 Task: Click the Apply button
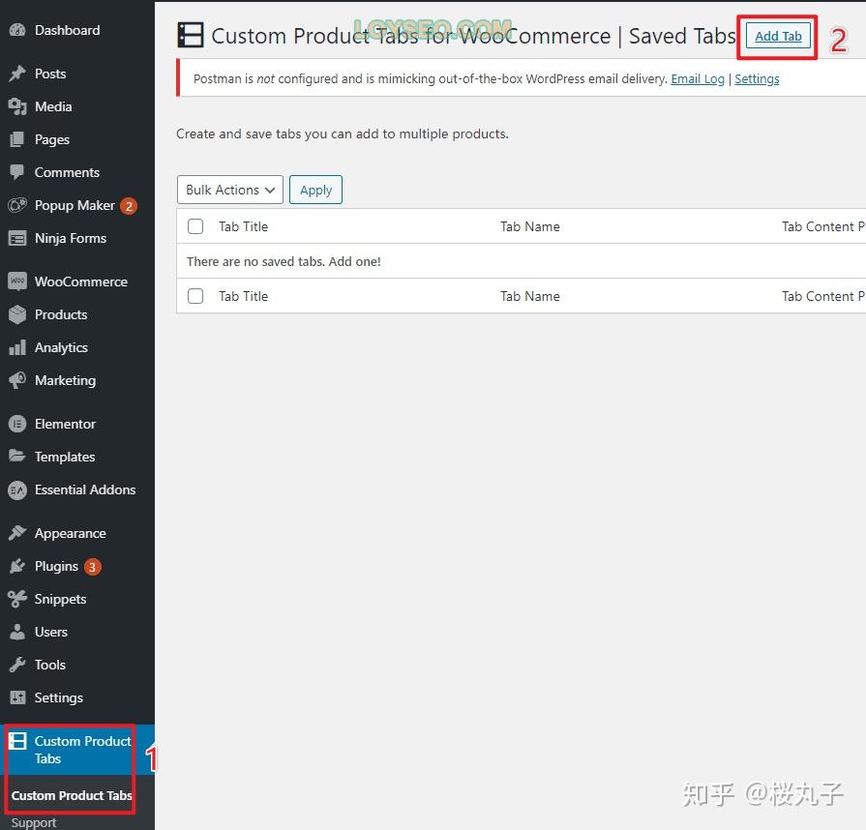315,190
